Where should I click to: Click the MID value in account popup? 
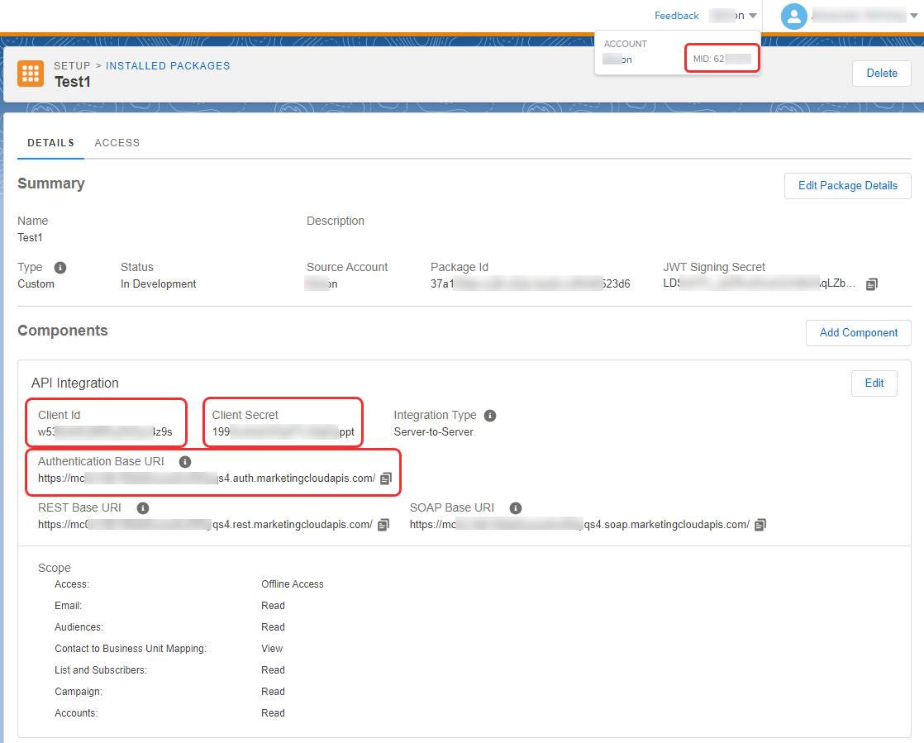click(x=722, y=59)
